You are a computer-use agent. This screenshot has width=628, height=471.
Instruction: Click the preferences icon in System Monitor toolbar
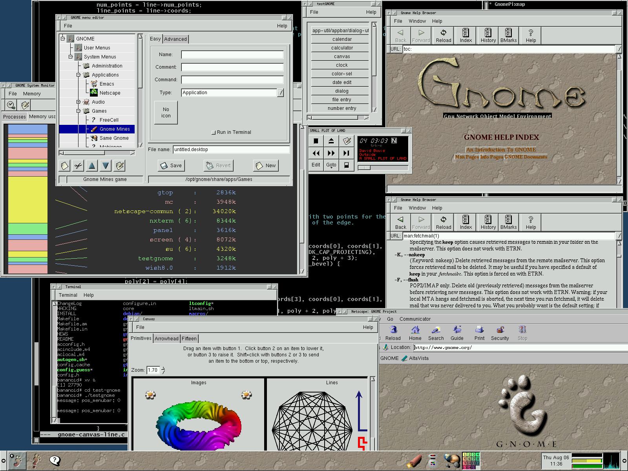coord(25,105)
